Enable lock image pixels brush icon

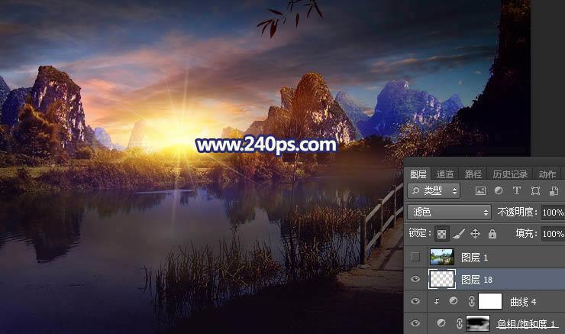[458, 234]
